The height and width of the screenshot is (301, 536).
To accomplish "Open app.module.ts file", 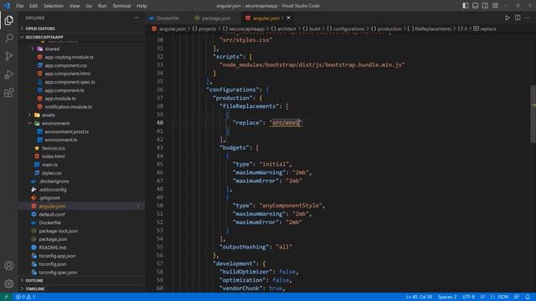I will point(60,99).
